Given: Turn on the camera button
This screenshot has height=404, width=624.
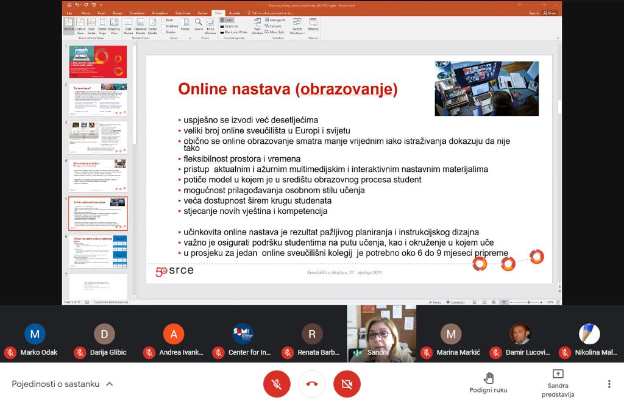Looking at the screenshot, I should (x=347, y=384).
